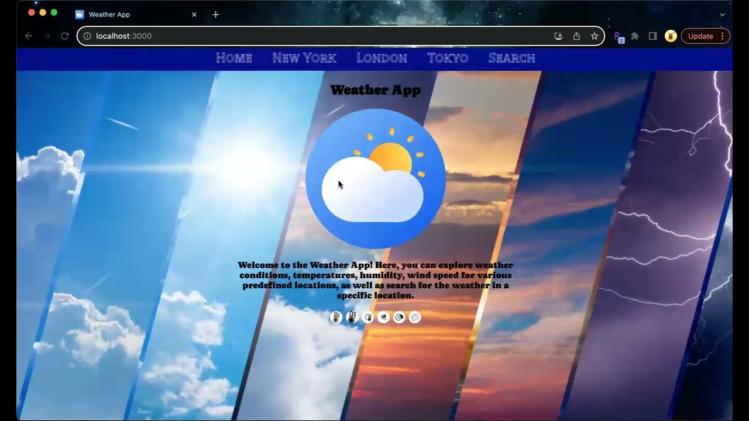This screenshot has height=421, width=749.
Task: Click the browser forward arrow
Action: pos(47,36)
